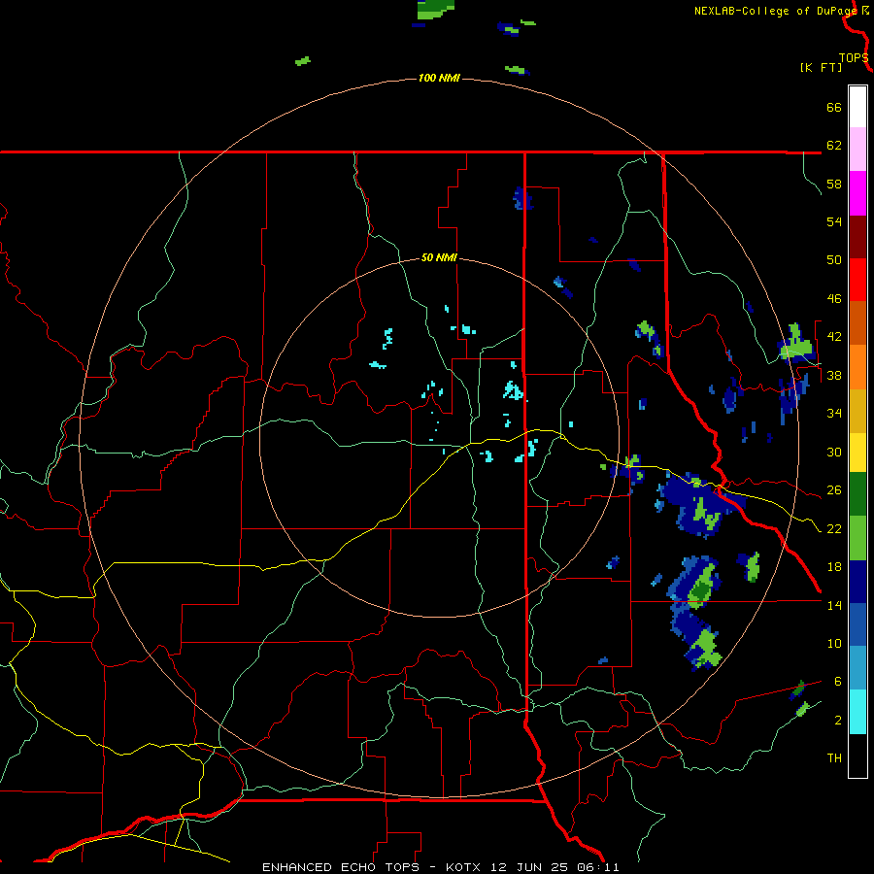Click the legend label 34
Viewport: 874px width, 874px height.
point(834,414)
